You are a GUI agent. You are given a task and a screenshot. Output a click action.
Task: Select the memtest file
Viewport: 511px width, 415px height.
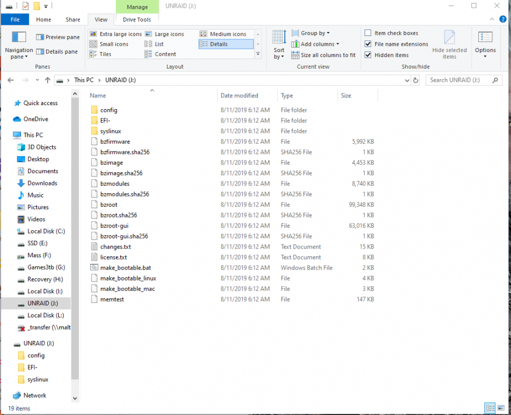pyautogui.click(x=112, y=299)
